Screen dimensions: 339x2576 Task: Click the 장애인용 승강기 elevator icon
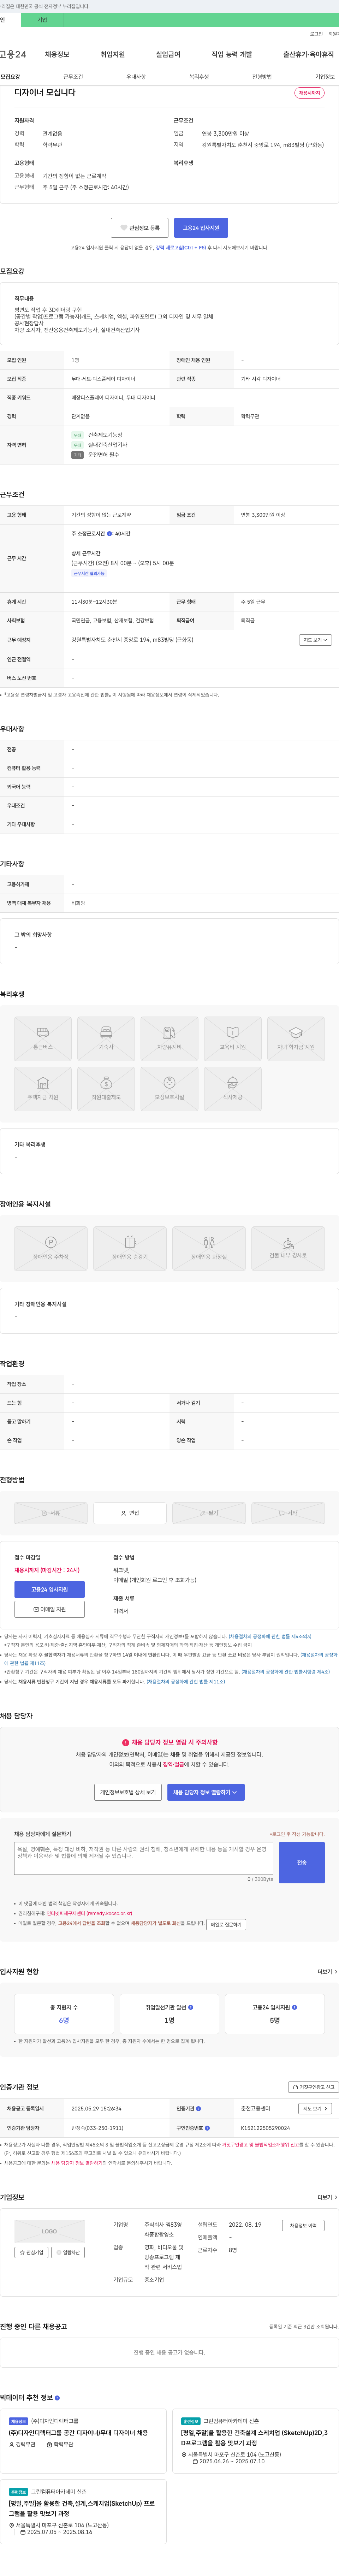pos(130,1248)
